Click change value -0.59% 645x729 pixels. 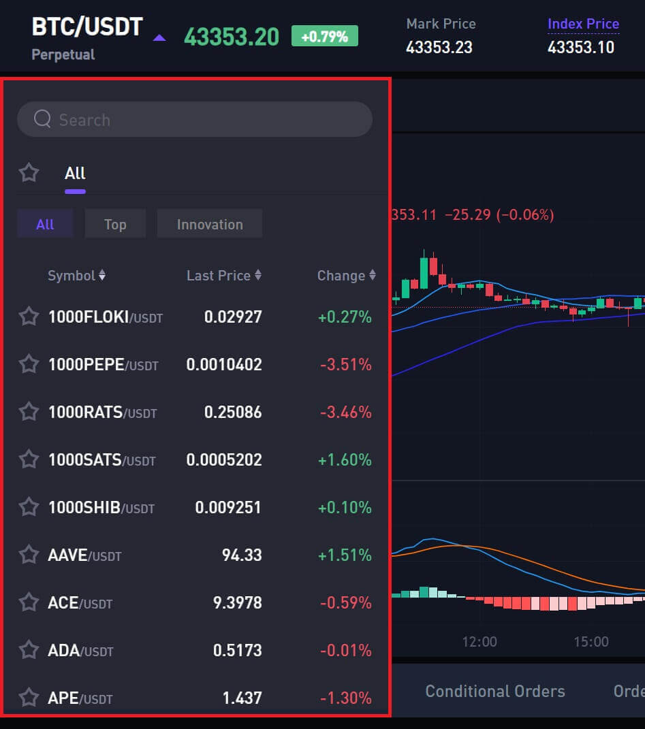(346, 602)
